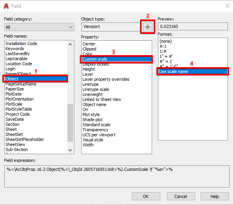
Task: Click the Select object crosshair button
Action: 147,27
